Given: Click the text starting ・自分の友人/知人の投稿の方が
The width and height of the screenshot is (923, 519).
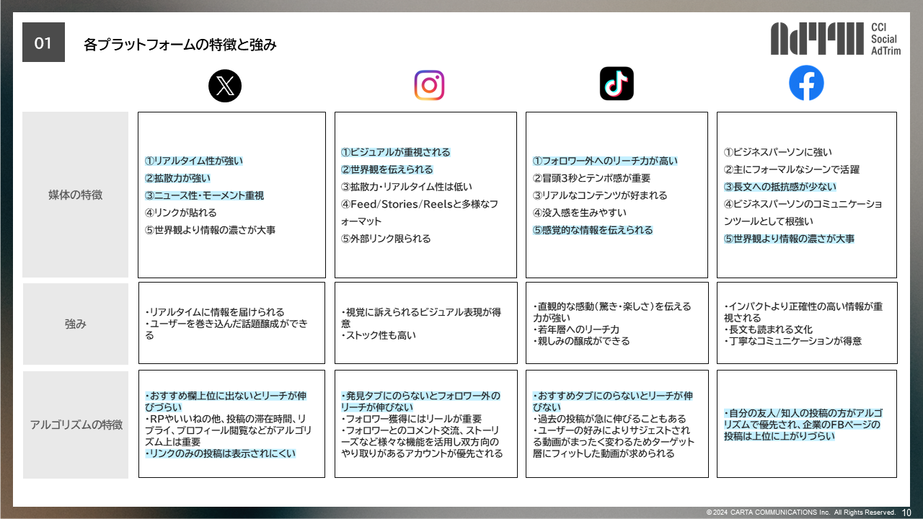Looking at the screenshot, I should tap(803, 425).
